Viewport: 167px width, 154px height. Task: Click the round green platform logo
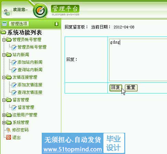click(x=40, y=11)
